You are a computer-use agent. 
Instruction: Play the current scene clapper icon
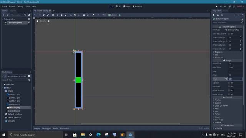[229, 7]
